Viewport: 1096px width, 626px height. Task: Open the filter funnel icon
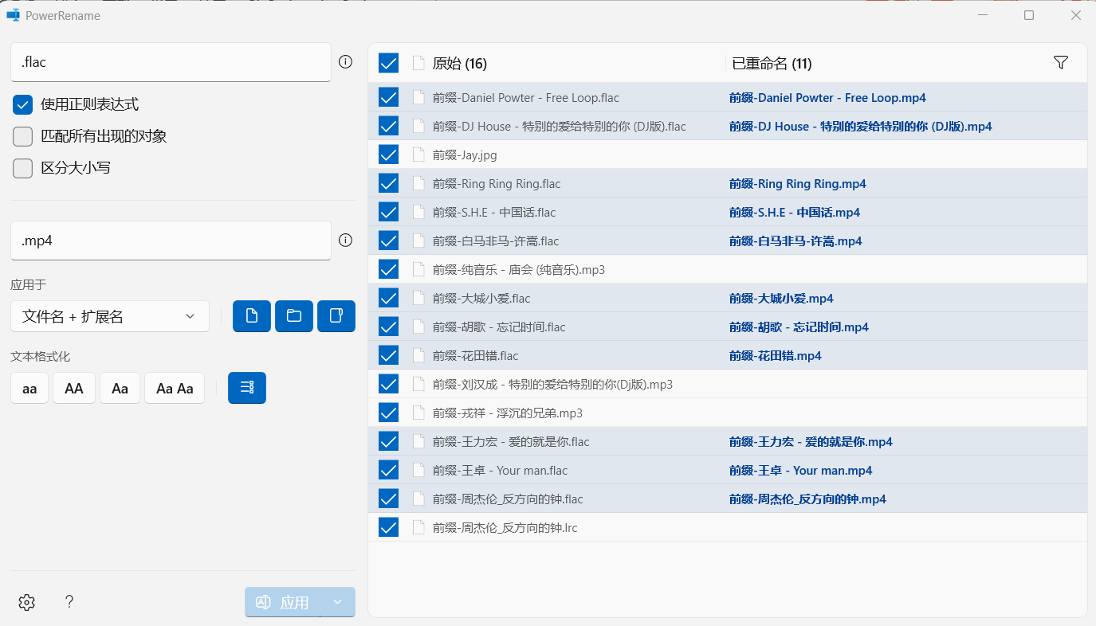(1060, 63)
